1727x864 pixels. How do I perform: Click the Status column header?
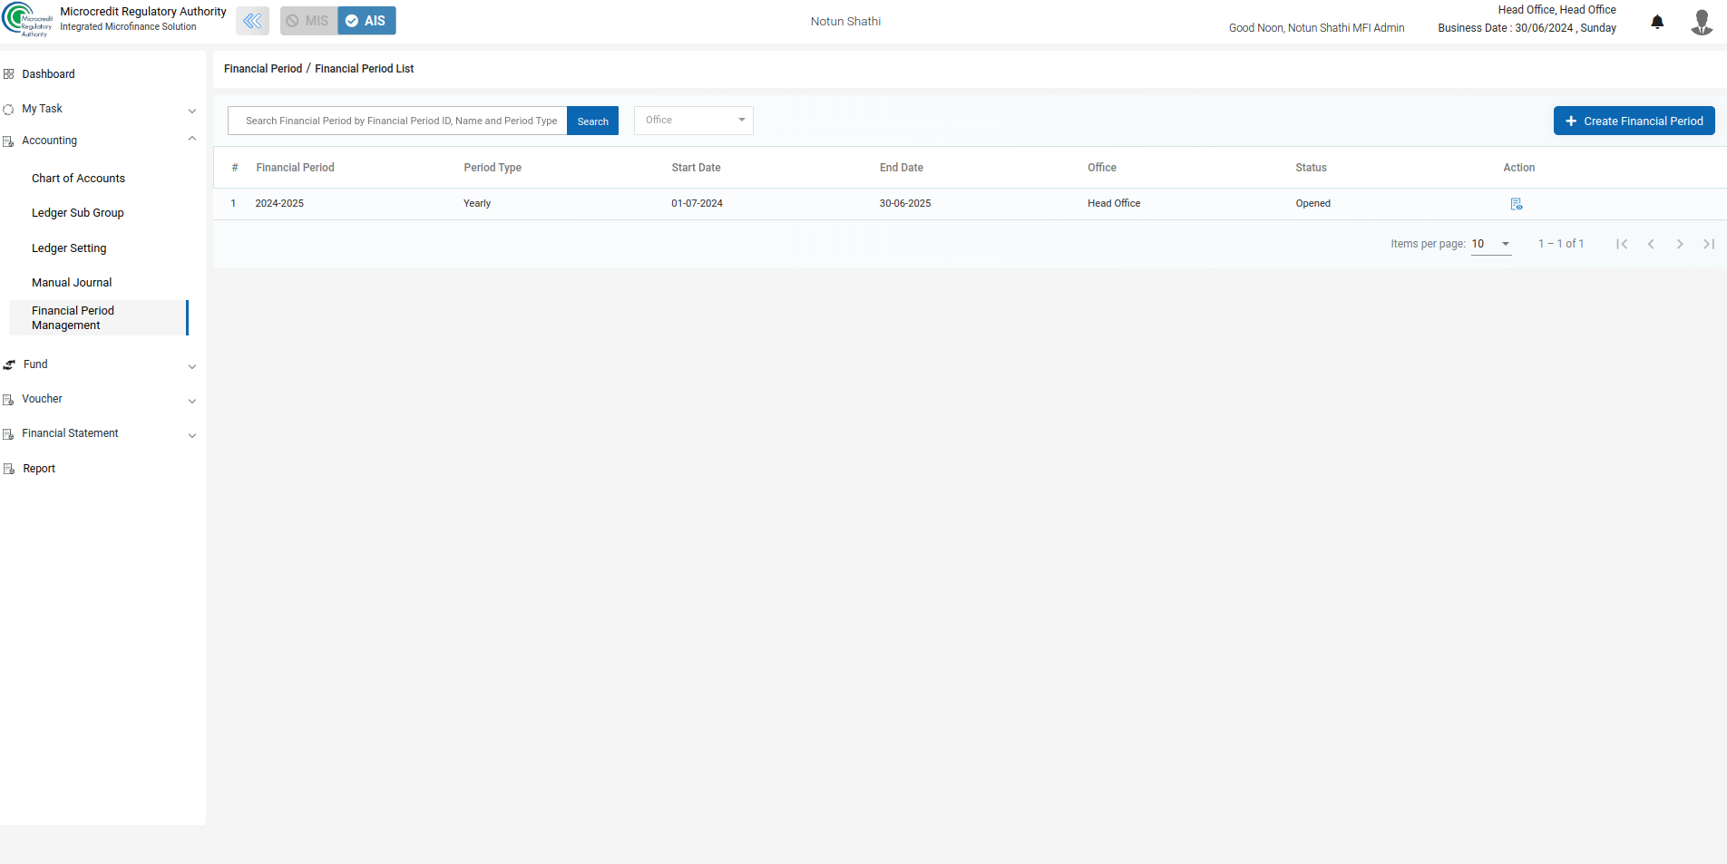point(1311,168)
